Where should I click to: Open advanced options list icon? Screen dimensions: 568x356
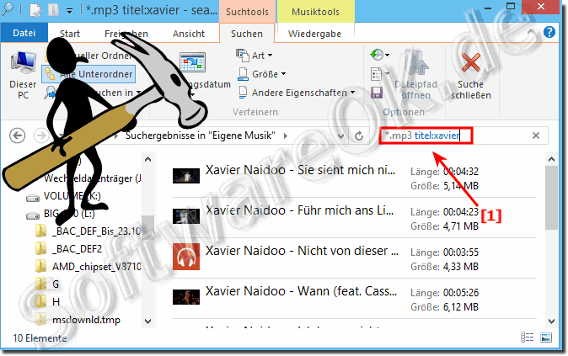(x=377, y=74)
